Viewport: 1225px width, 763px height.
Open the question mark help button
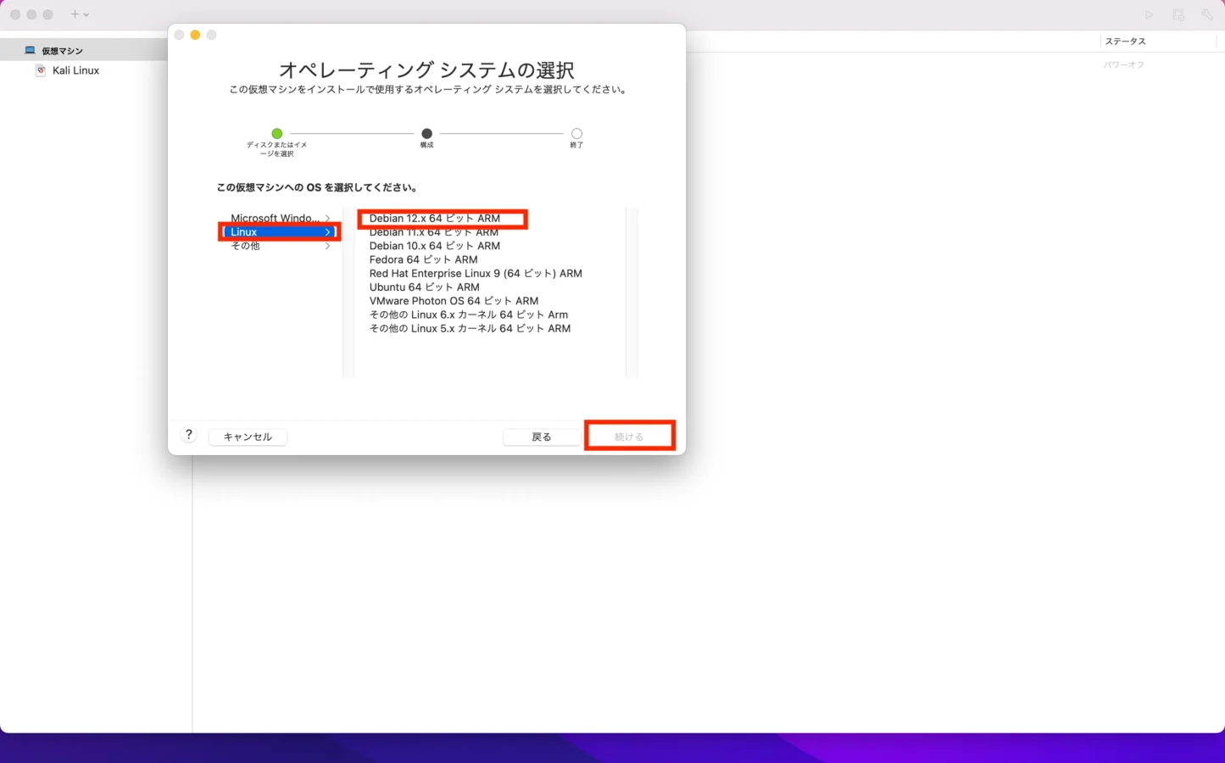click(x=189, y=434)
